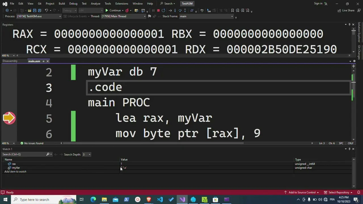
Task: Click the Save All icon
Action: click(39, 10)
